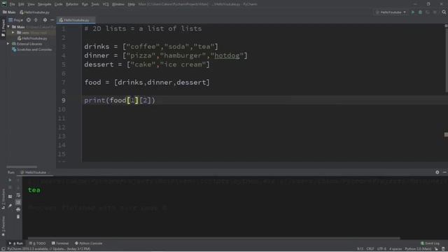Screen dimensions: 448x252
Task: Rerun program from Run panel arrow
Action: pos(10,180)
